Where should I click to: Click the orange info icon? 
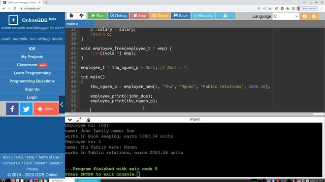click(305, 16)
